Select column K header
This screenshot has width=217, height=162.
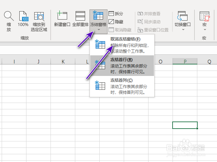tap(63, 61)
